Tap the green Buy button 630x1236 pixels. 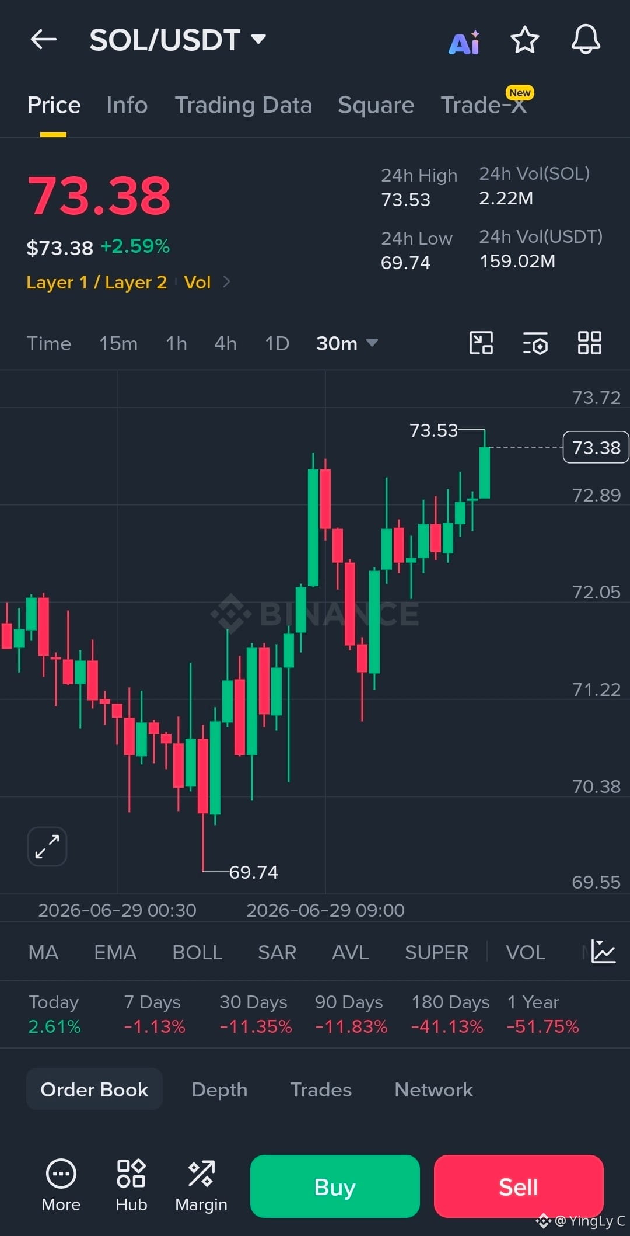[x=335, y=1186]
